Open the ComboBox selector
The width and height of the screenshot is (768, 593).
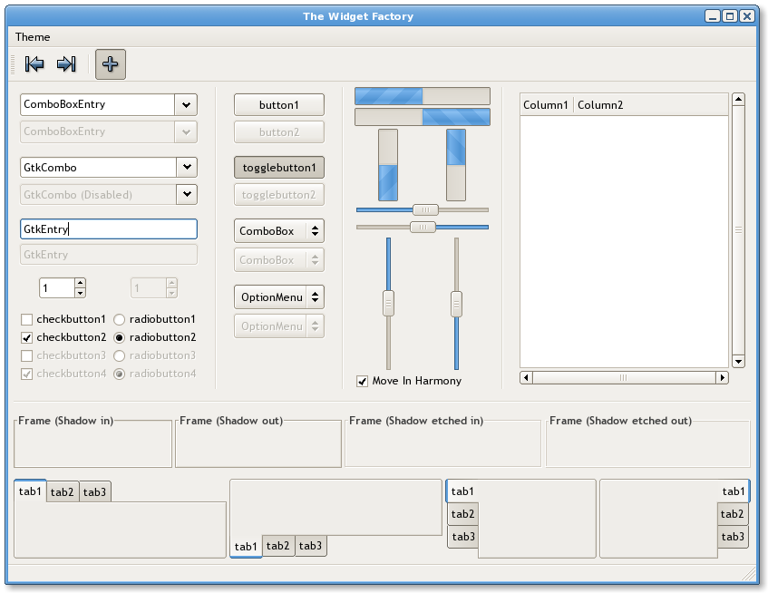click(x=278, y=230)
